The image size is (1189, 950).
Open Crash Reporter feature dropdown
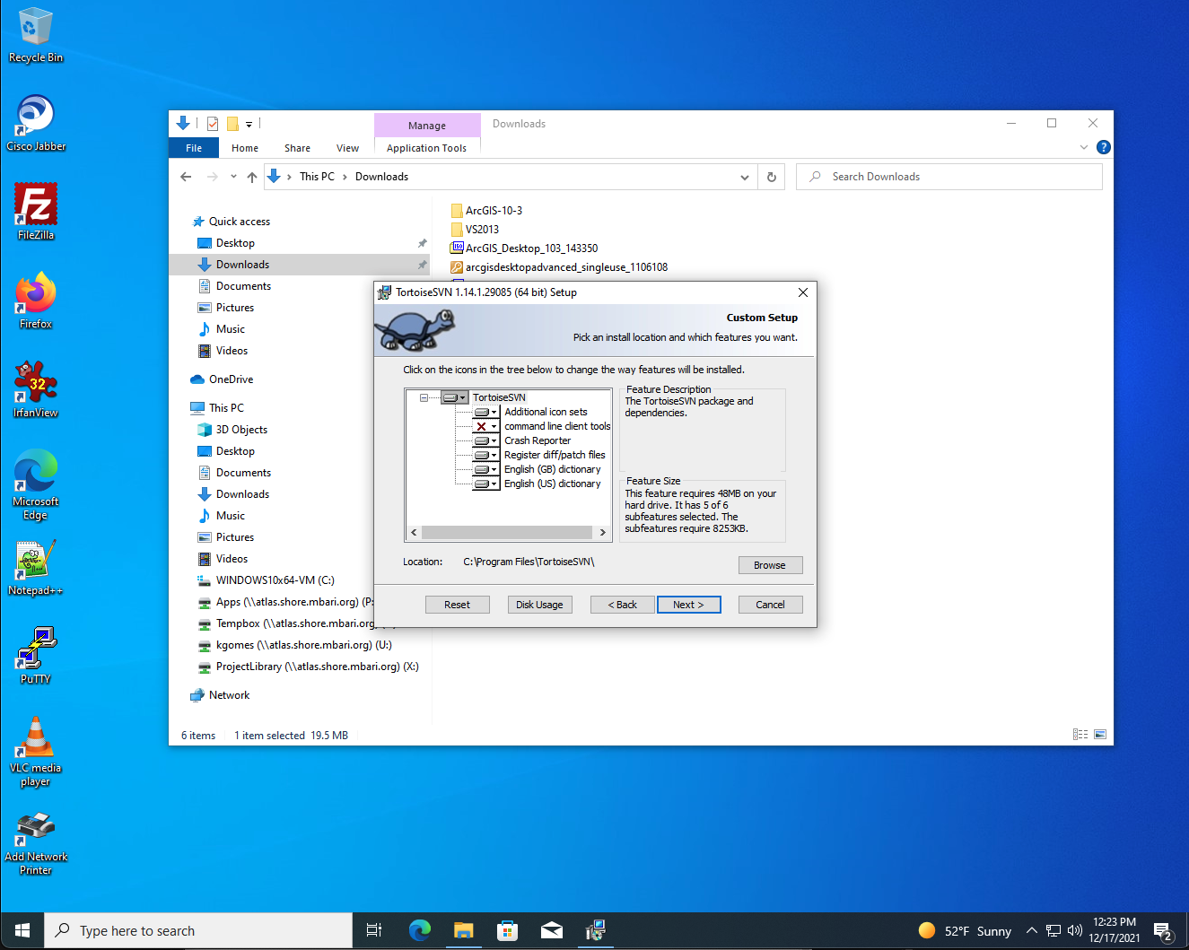pos(486,440)
